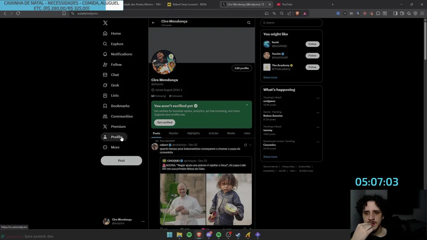Follow the kozai account
This screenshot has height=240, width=427.
312,44
